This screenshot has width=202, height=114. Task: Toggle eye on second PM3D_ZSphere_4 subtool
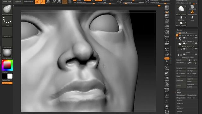tap(196, 43)
